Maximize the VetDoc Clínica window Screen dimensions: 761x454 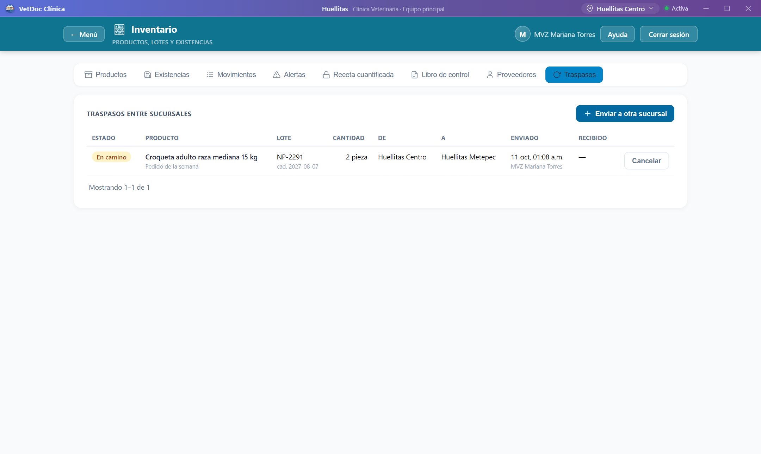pos(727,8)
